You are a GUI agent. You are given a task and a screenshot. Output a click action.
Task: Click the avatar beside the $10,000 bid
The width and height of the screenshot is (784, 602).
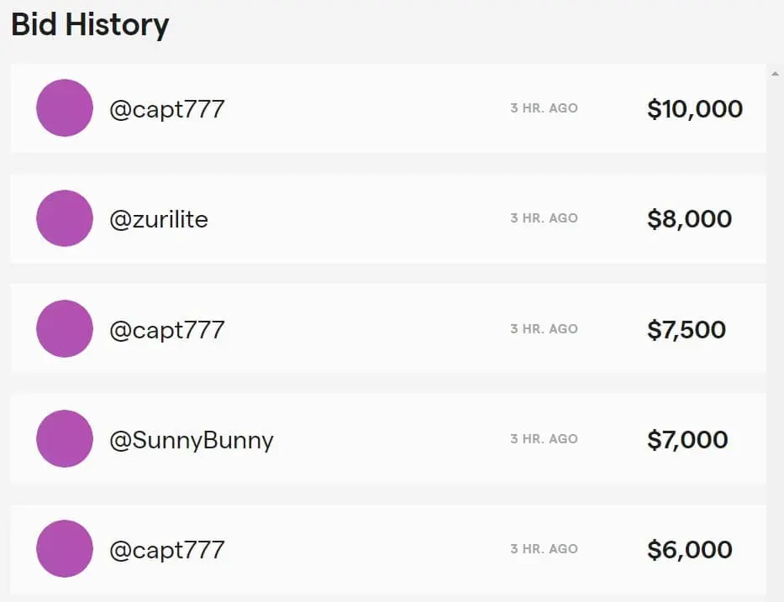pos(64,108)
